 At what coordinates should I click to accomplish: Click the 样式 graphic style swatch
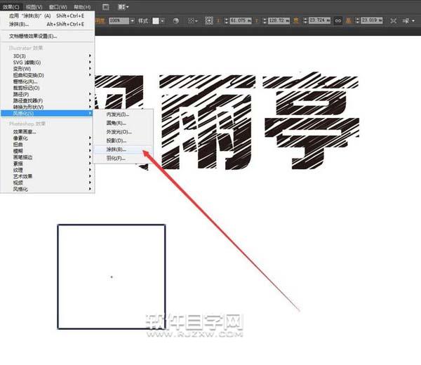tap(156, 20)
